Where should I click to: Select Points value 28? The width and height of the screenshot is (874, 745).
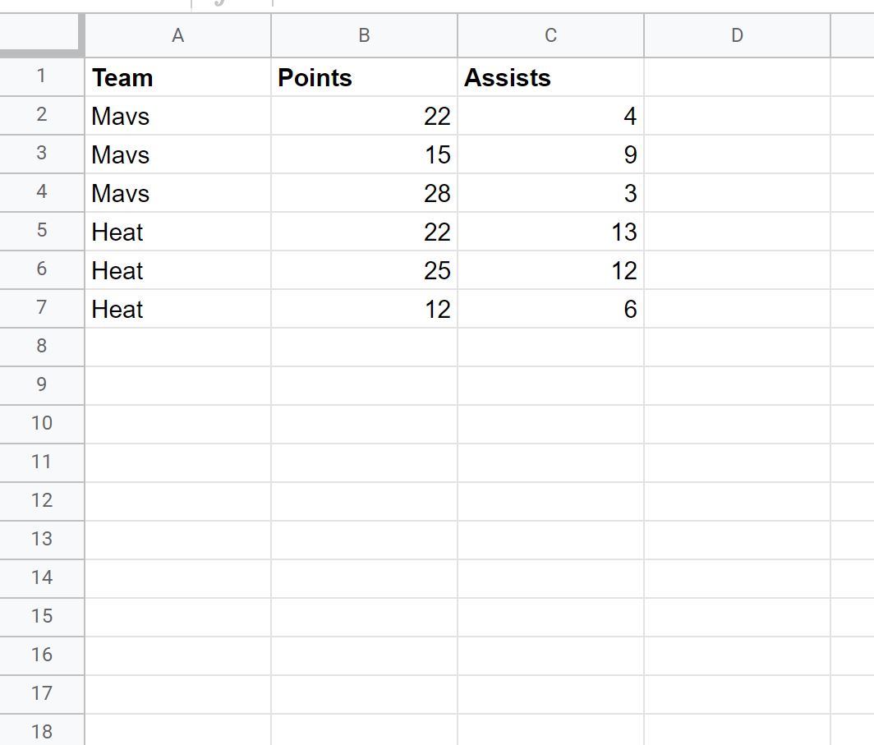(x=364, y=193)
